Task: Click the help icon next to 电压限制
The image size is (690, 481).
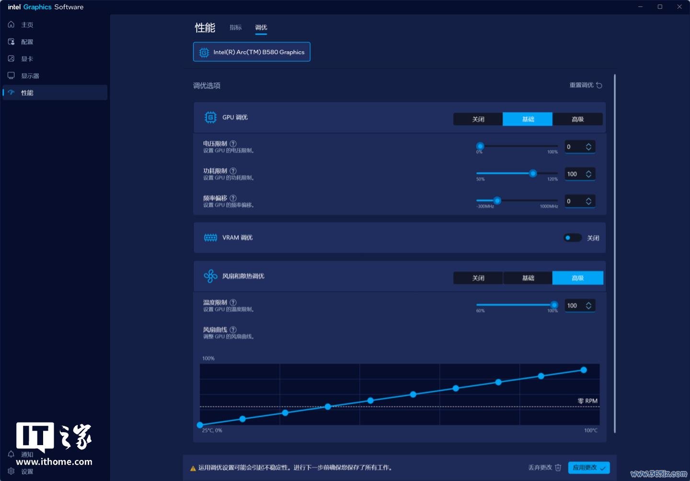Action: coord(233,144)
